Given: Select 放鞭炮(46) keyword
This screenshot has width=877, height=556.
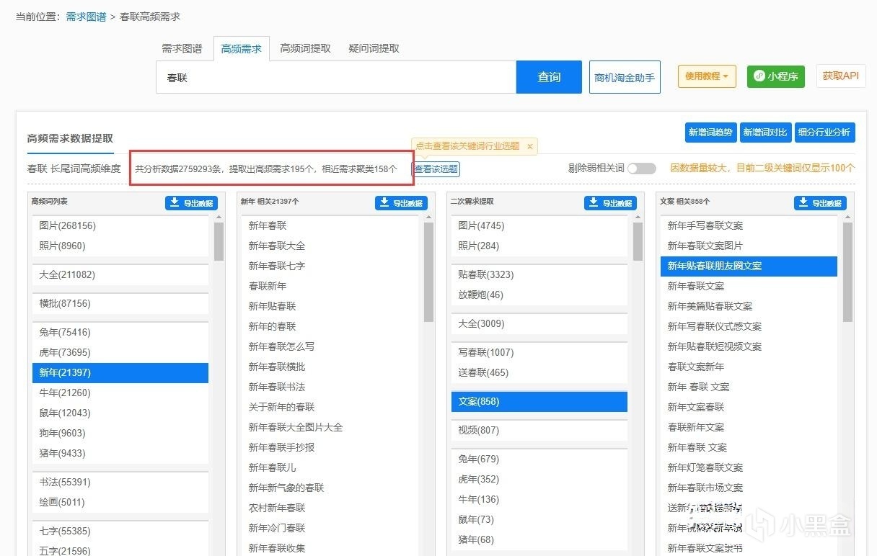Looking at the screenshot, I should [x=539, y=295].
